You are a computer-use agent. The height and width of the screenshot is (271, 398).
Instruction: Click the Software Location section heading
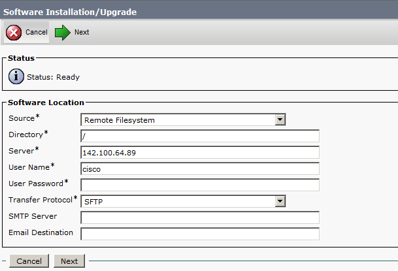pyautogui.click(x=46, y=103)
